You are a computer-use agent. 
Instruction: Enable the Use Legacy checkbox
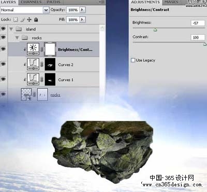pyautogui.click(x=133, y=60)
